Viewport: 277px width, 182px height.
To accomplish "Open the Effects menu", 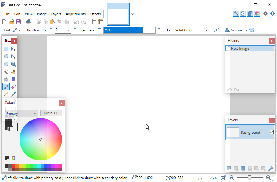I will (x=95, y=14).
